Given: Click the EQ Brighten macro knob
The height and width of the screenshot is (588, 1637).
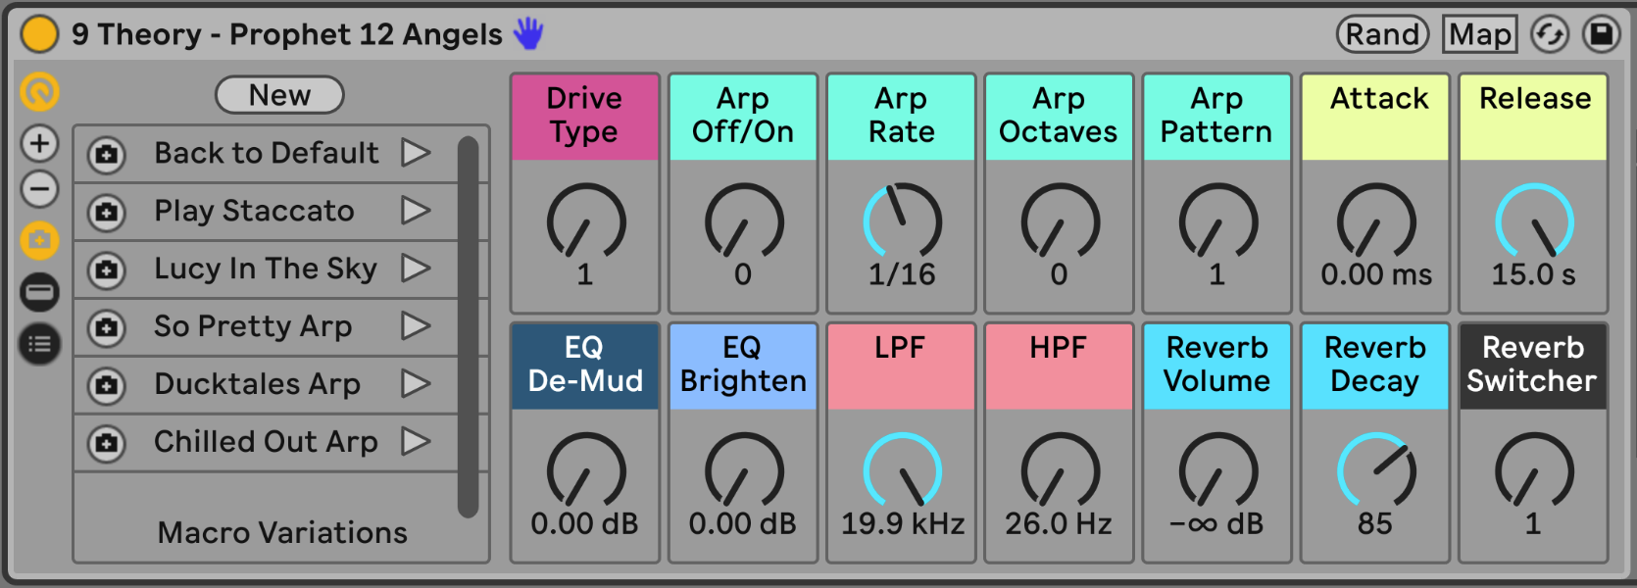Looking at the screenshot, I should [743, 470].
